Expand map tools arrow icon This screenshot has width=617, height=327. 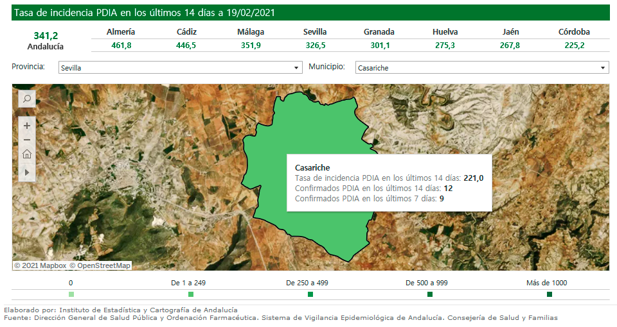(x=27, y=172)
